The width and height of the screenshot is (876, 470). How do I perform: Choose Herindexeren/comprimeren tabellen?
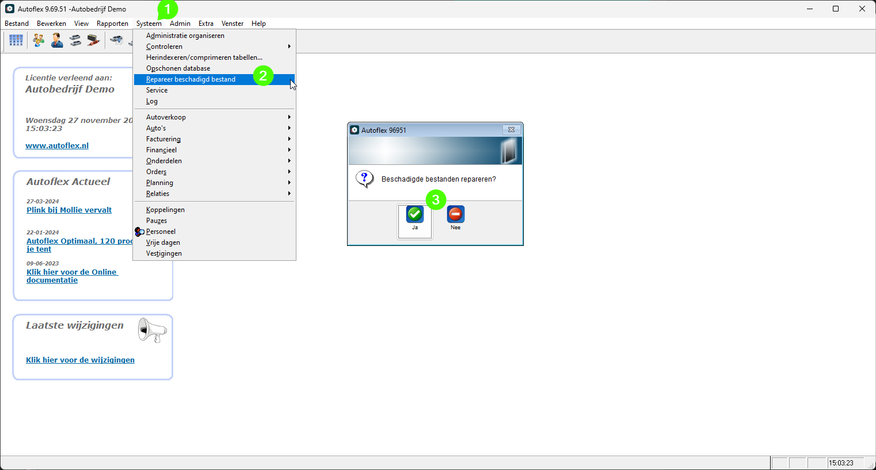point(215,57)
